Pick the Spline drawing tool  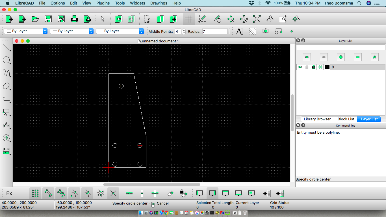click(x=7, y=73)
